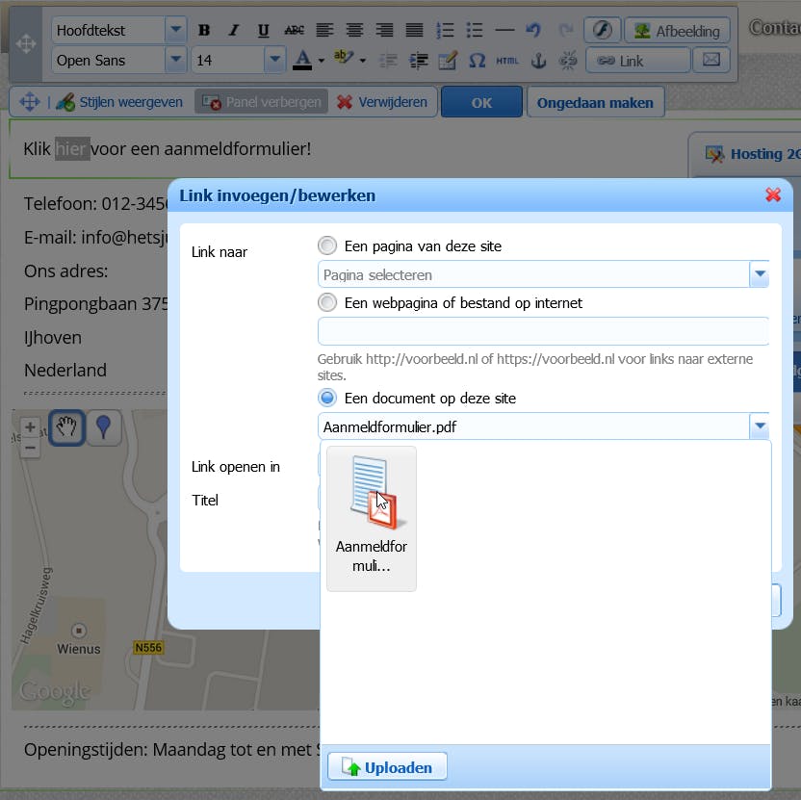
Task: Open the Open Sans font dropdown
Action: 176,60
